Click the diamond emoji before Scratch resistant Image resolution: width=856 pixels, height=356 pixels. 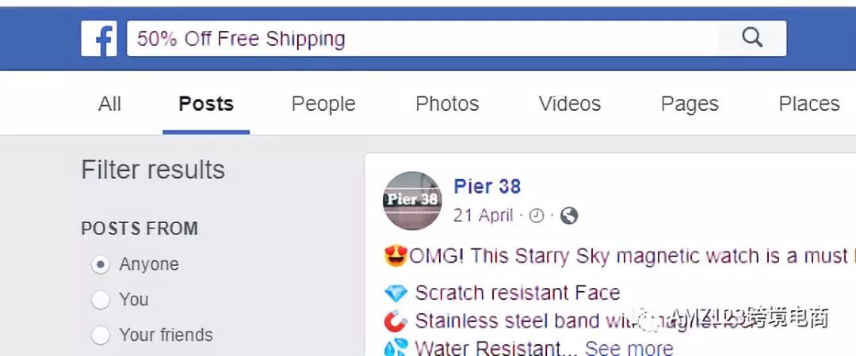[x=396, y=294]
